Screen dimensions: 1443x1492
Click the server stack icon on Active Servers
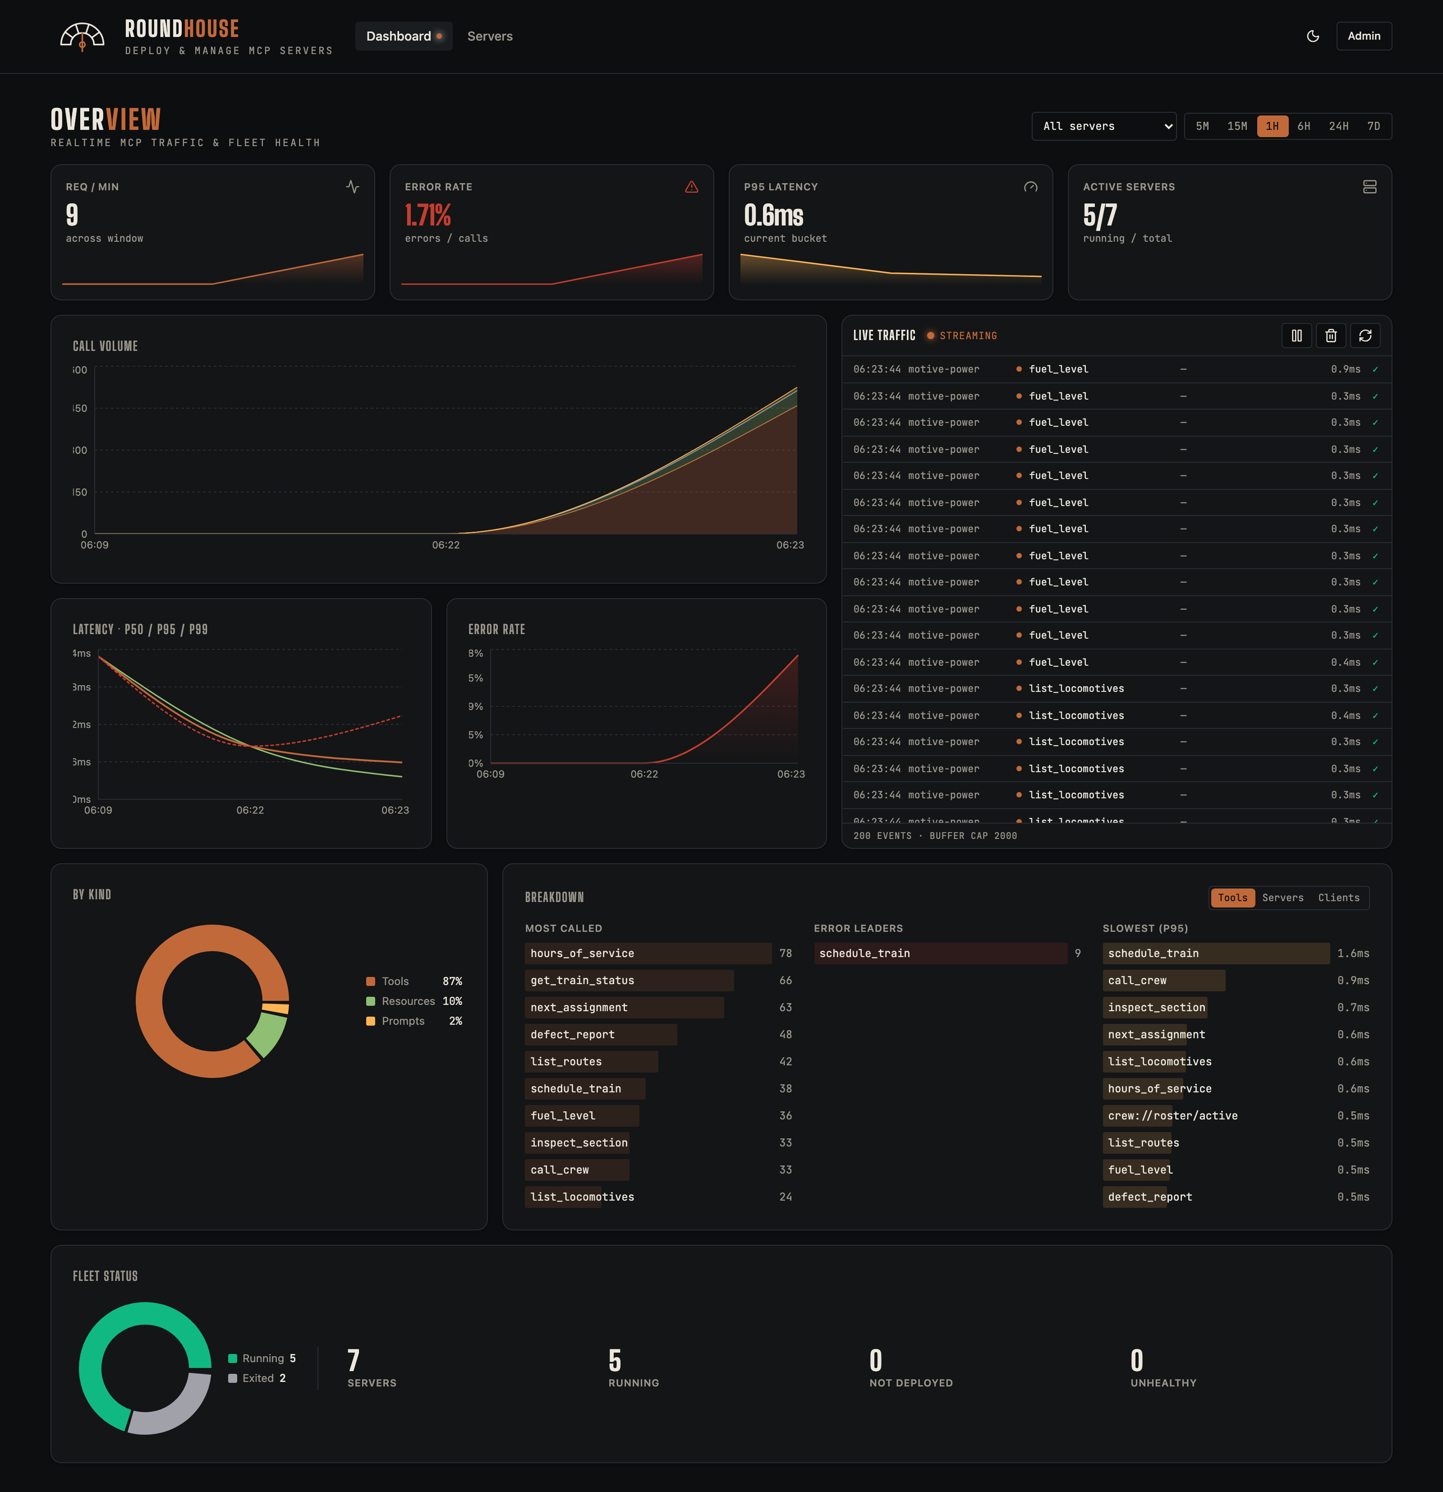(x=1370, y=187)
